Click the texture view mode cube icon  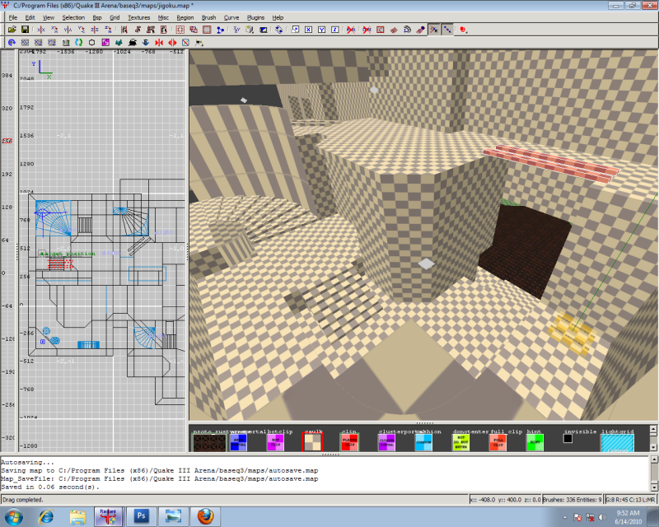click(x=250, y=30)
